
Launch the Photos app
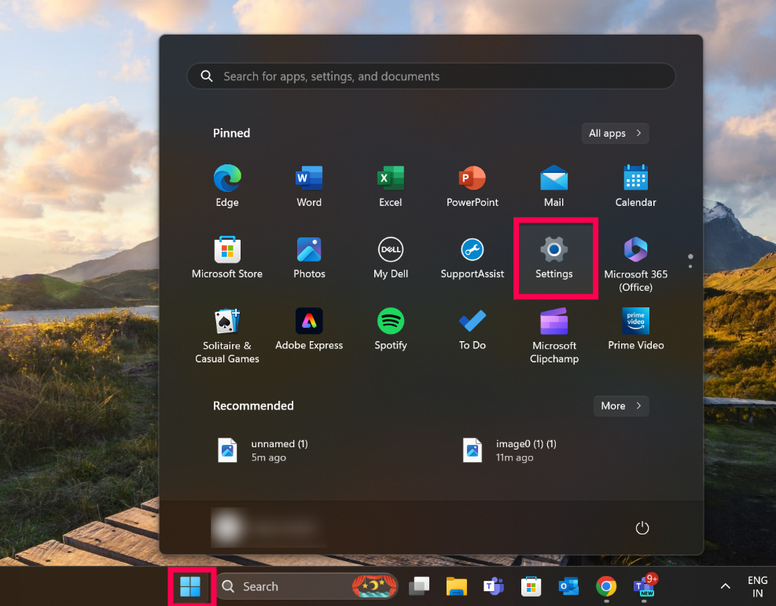click(x=309, y=258)
